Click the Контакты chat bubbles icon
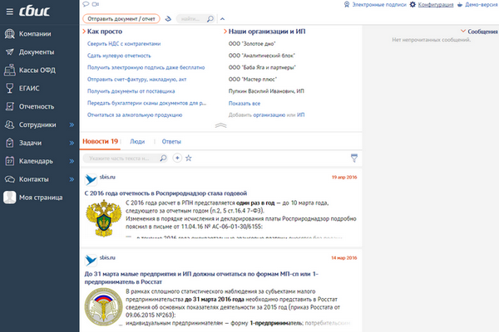The height and width of the screenshot is (332, 499). (9, 179)
